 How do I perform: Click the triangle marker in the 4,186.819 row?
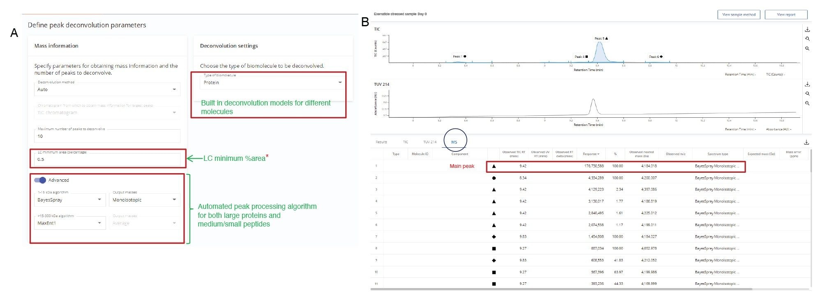[x=494, y=201]
